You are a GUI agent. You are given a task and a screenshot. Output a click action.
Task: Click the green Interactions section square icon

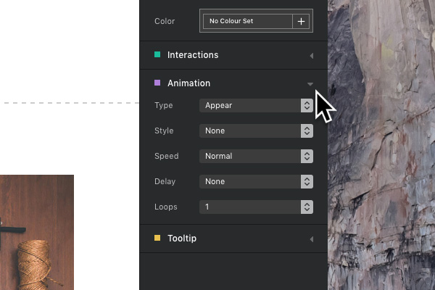point(157,54)
